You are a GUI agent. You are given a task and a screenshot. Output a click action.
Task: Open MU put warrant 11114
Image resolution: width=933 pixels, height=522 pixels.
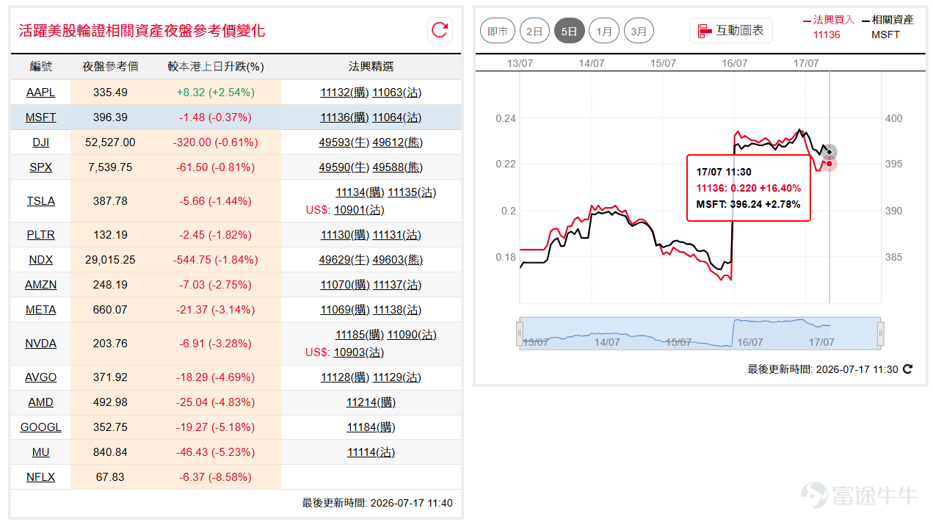point(371,452)
